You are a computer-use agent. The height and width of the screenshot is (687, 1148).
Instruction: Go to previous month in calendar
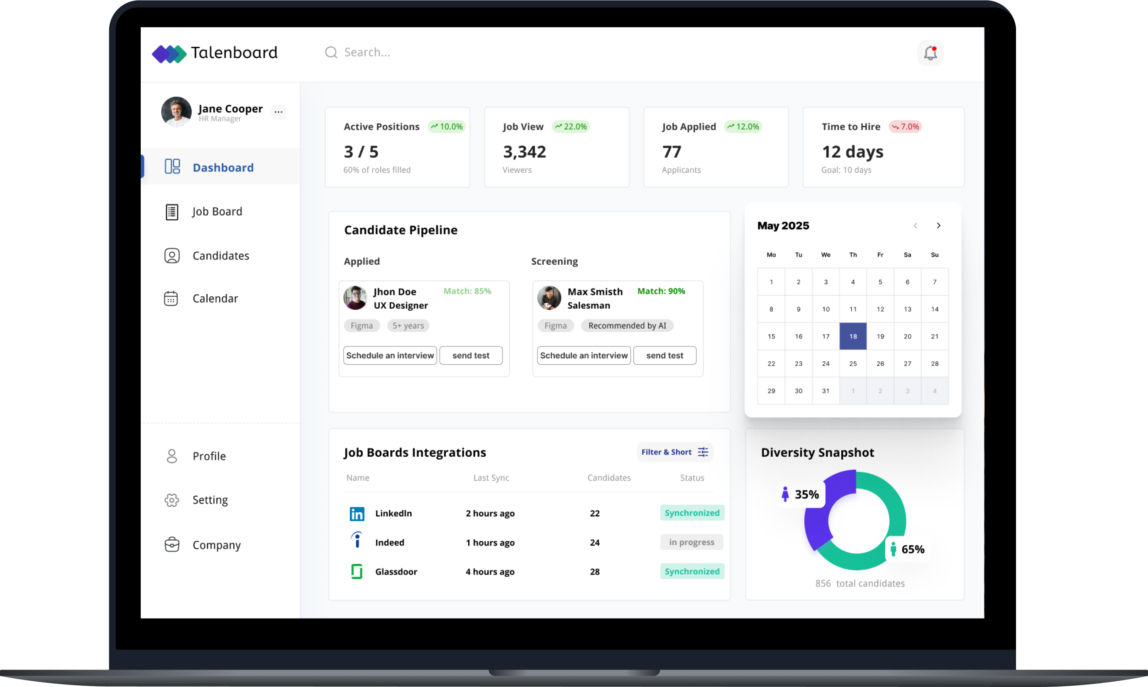coord(915,225)
